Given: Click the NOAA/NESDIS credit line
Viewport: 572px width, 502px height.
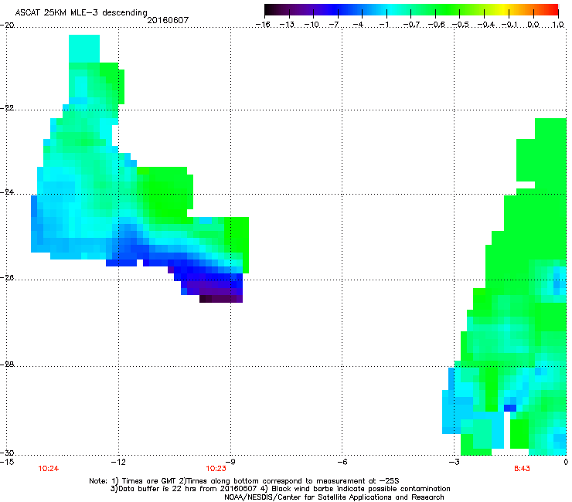Looking at the screenshot, I should click(334, 497).
